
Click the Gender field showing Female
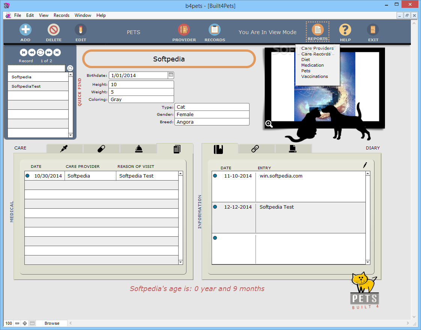pyautogui.click(x=212, y=115)
